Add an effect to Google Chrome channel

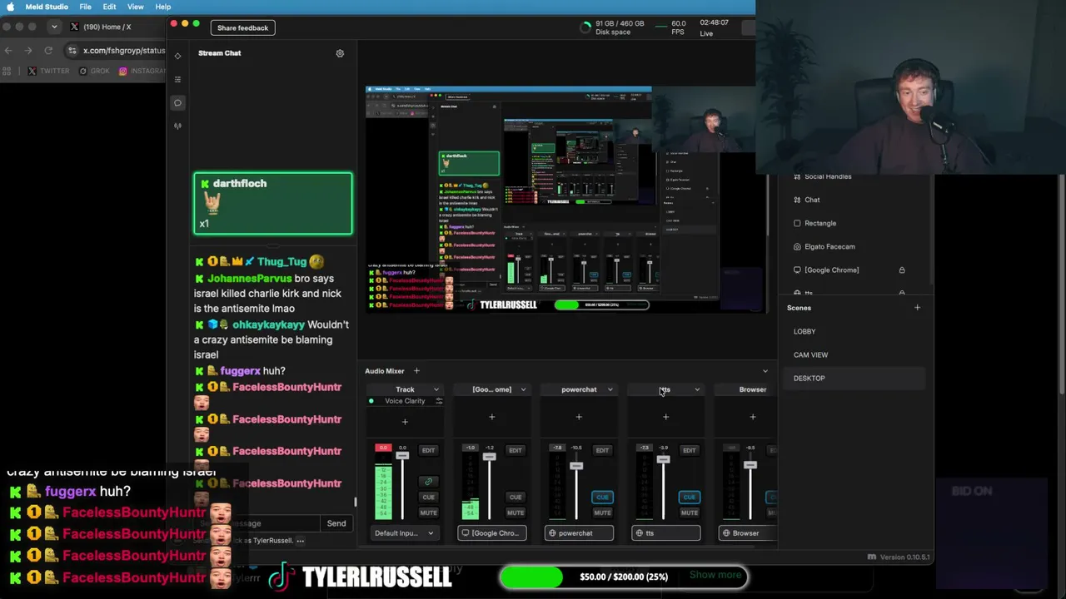[x=491, y=417]
